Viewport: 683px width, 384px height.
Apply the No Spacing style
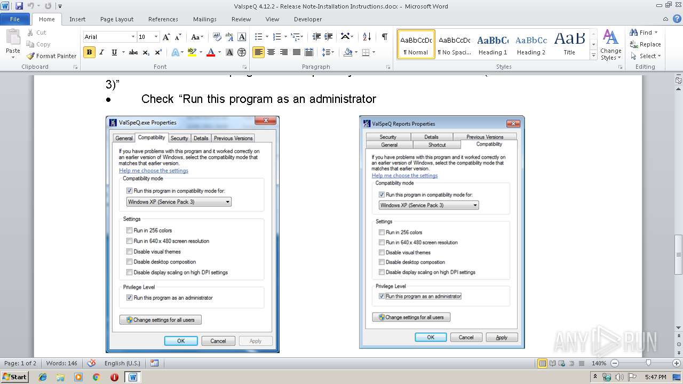[454, 44]
